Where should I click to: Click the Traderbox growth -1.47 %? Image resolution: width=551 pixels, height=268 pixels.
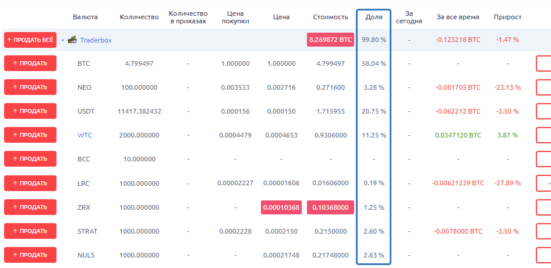pos(507,40)
